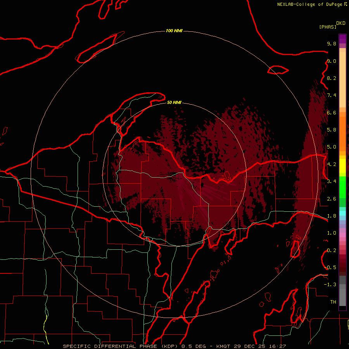The height and width of the screenshot is (349, 349).
Task: Pick the bright green color bar segment
Action: click(x=342, y=187)
